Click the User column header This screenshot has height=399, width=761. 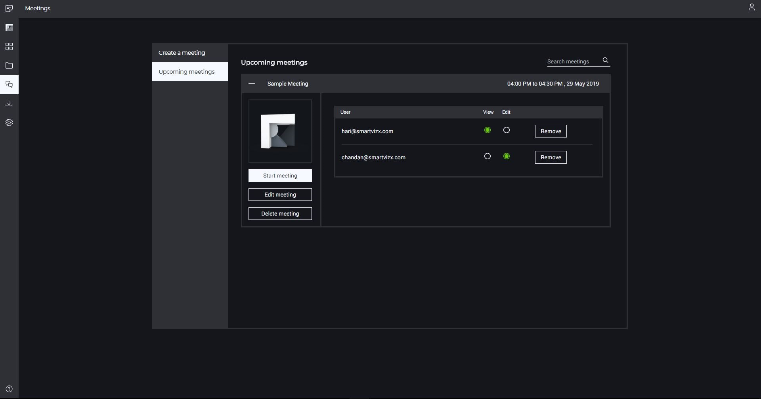pos(345,112)
